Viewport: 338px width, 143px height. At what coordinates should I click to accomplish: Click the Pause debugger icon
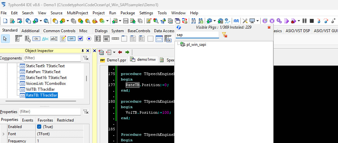coord(305,21)
